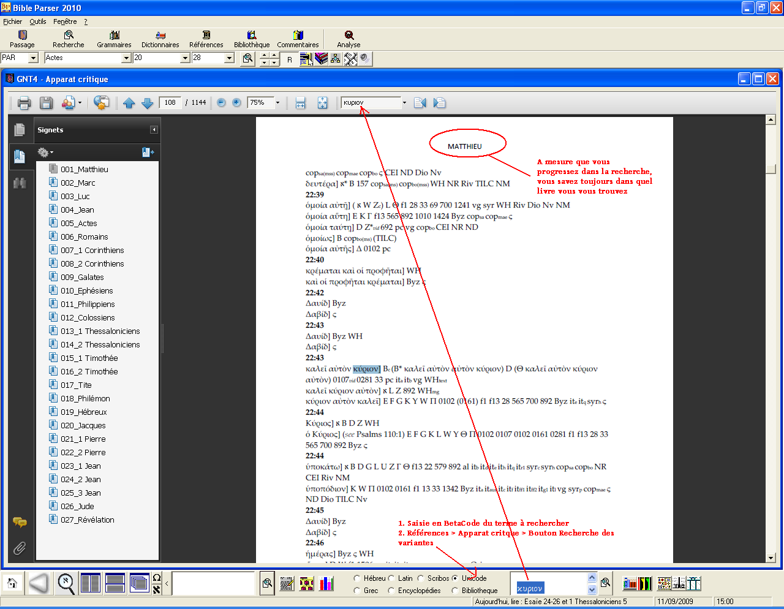This screenshot has width=784, height=609.
Task: Click the Omega Greek character icon
Action: tap(157, 578)
